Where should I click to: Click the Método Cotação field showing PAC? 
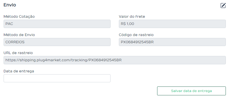tap(57, 24)
